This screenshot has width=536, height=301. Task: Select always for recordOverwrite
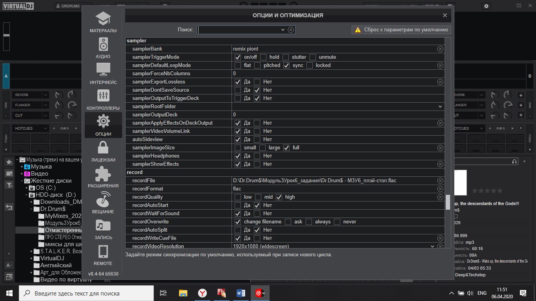click(x=309, y=222)
